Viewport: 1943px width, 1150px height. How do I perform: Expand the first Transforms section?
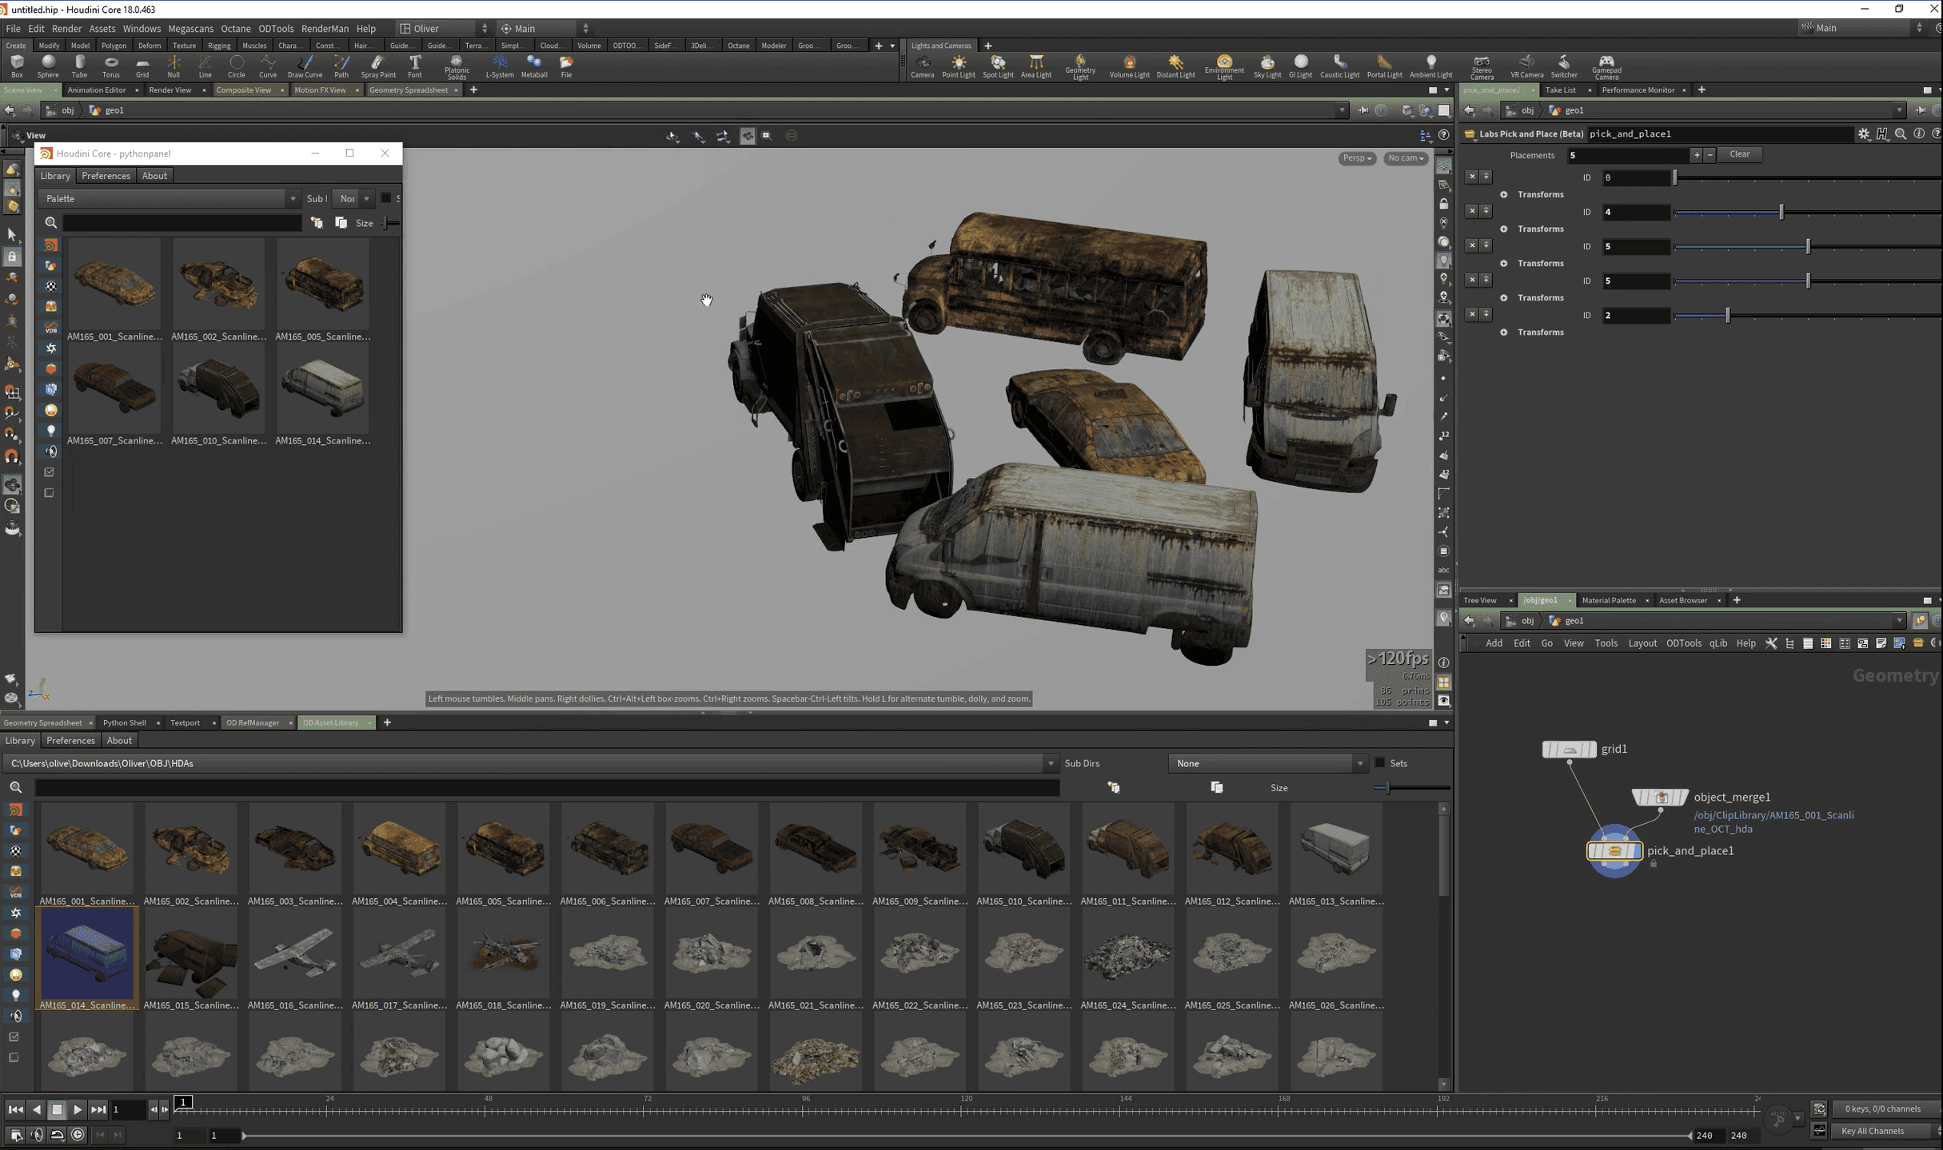(x=1503, y=195)
